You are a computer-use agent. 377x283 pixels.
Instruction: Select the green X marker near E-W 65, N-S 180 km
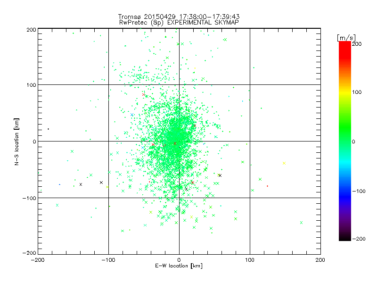[225, 40]
